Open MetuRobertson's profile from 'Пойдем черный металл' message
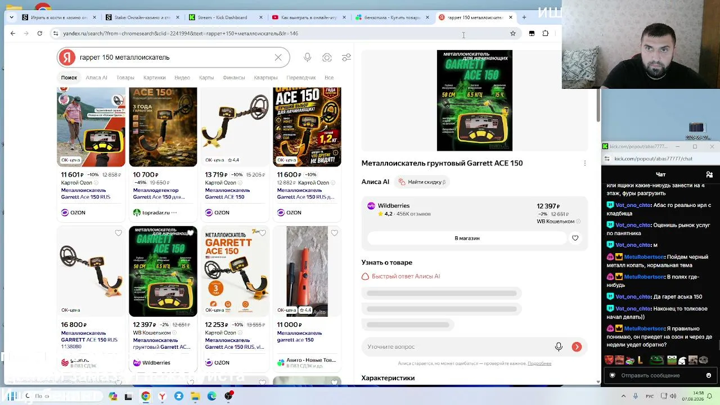Image resolution: width=720 pixels, height=405 pixels. (x=644, y=257)
